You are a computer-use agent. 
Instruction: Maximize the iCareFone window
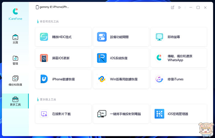click(198, 7)
